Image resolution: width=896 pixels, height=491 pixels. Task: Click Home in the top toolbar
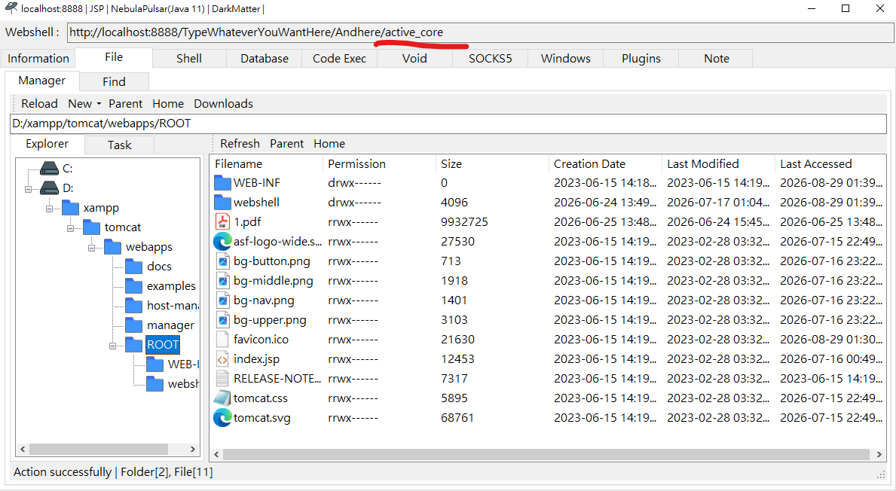click(x=168, y=103)
